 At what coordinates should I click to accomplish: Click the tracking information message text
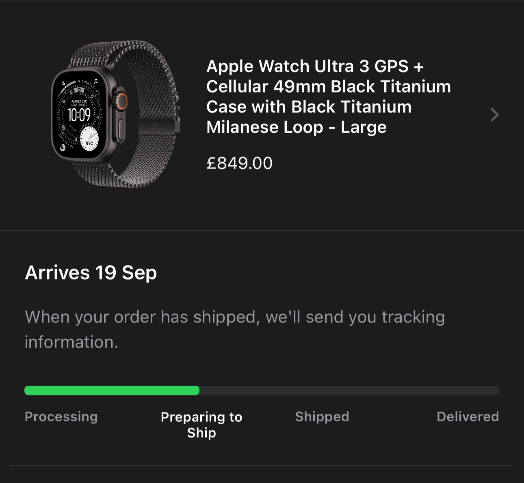234,329
